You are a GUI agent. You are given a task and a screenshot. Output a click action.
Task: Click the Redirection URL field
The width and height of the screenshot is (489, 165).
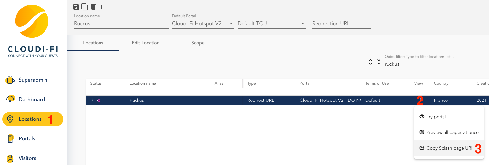tap(342, 24)
